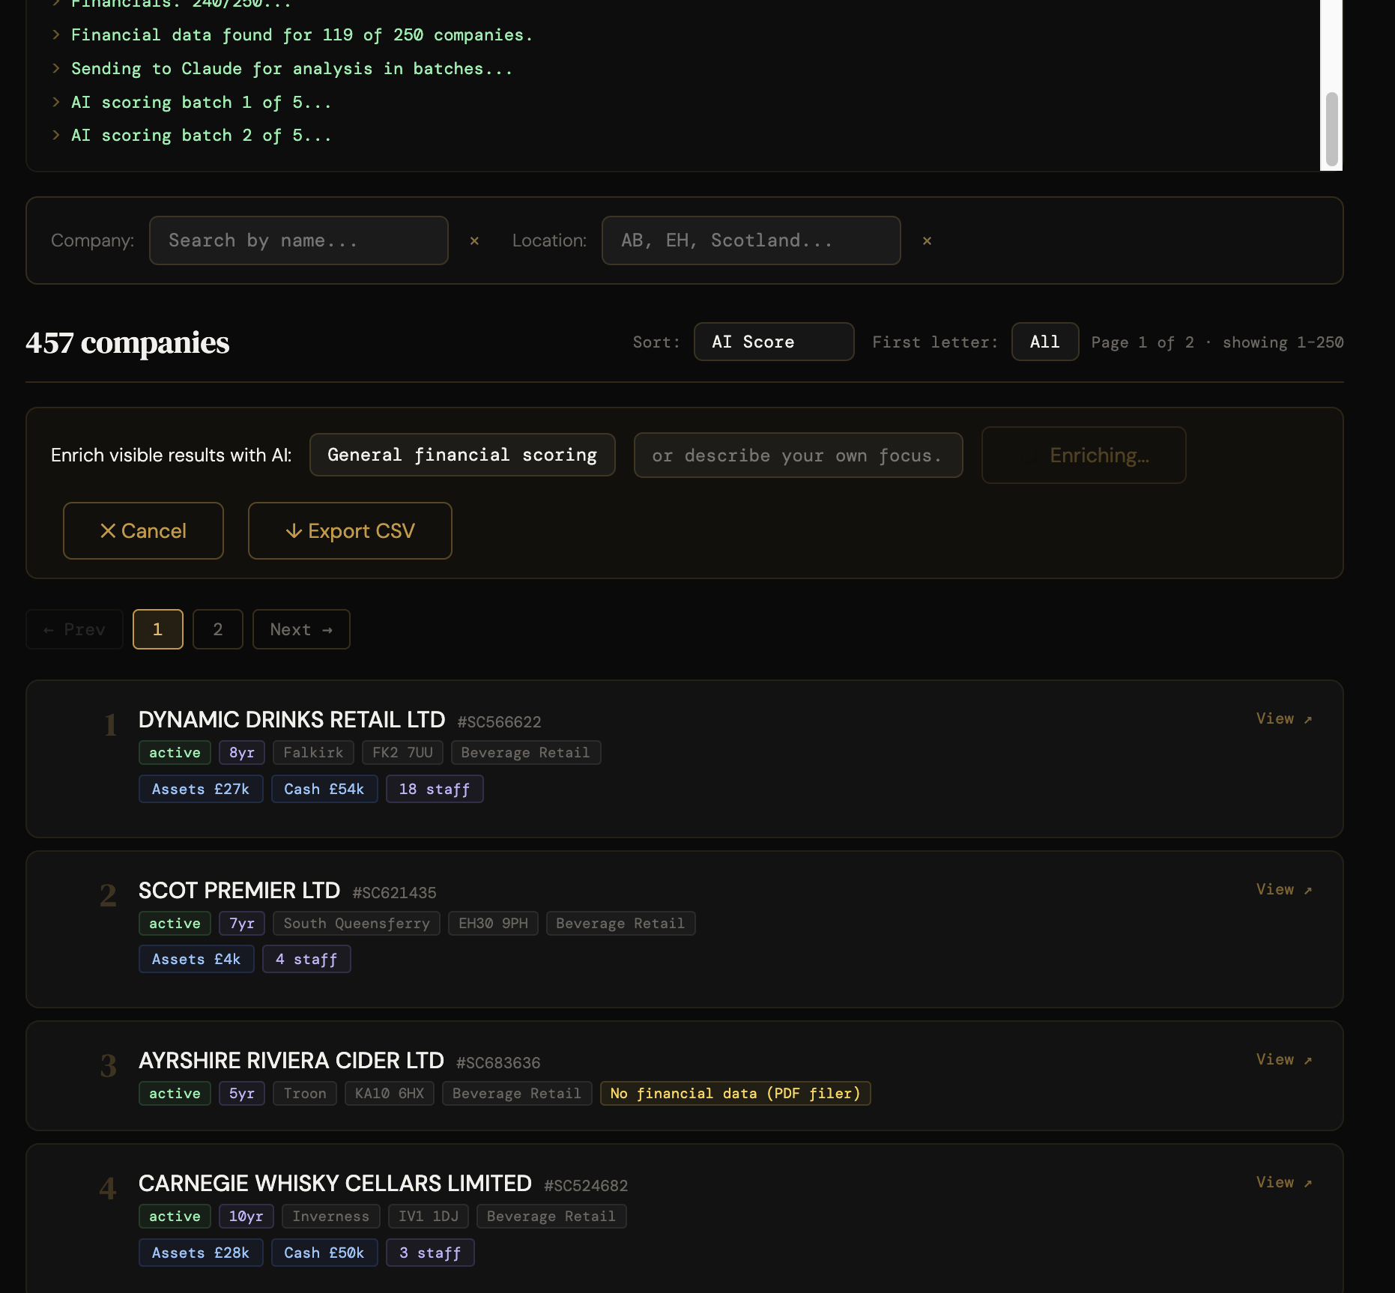
Task: Go to page 2 of results
Action: pyautogui.click(x=217, y=629)
